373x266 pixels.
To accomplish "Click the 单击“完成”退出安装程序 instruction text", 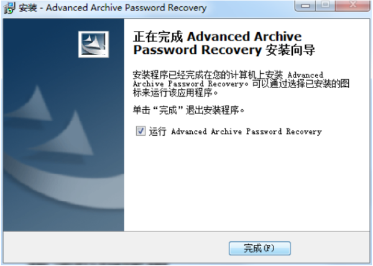I will (x=188, y=110).
